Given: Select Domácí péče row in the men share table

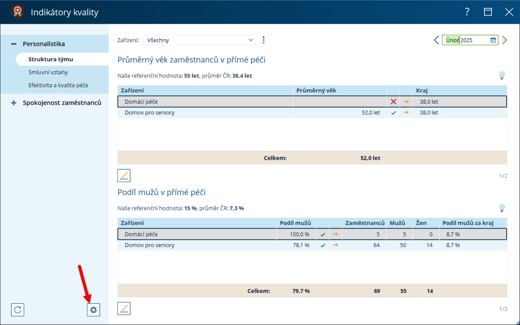Looking at the screenshot, I should pyautogui.click(x=312, y=234).
